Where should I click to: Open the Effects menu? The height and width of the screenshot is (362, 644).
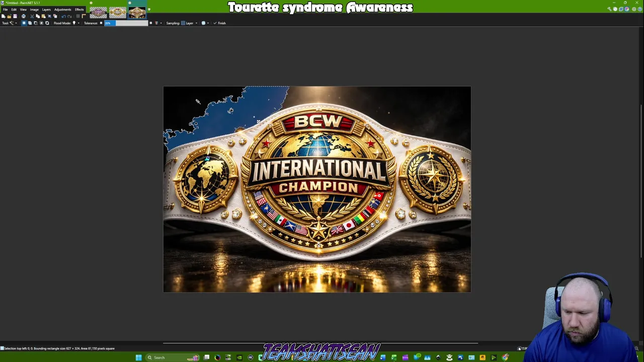(79, 10)
